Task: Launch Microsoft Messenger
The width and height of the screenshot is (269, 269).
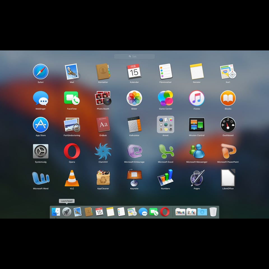Action: coord(197,151)
